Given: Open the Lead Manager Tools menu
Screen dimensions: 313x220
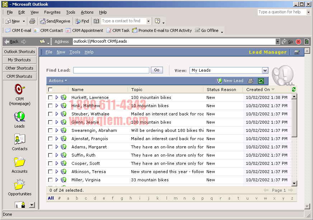Looking at the screenshot, I should tap(75, 52).
